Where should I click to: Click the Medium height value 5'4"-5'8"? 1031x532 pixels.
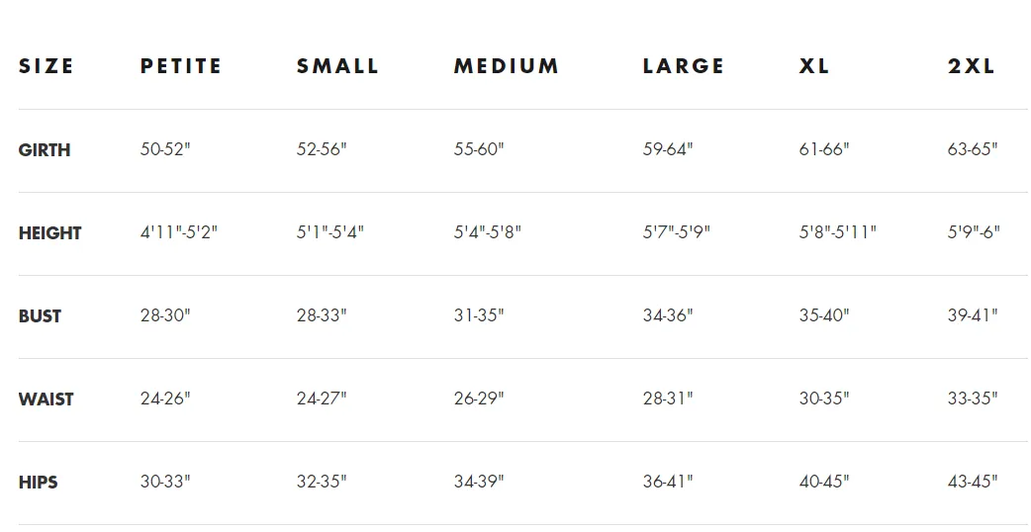pyautogui.click(x=487, y=231)
